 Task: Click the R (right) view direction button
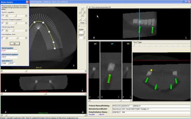[84, 12]
